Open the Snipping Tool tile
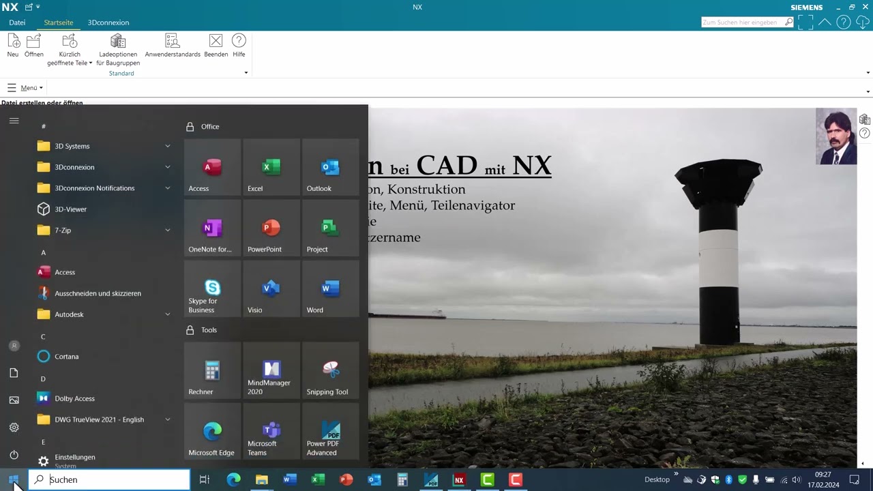The width and height of the screenshot is (873, 491). coord(330,370)
